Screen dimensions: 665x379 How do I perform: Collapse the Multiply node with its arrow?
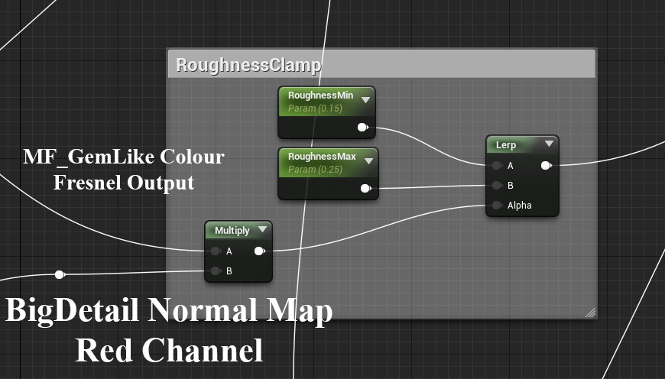tap(262, 229)
